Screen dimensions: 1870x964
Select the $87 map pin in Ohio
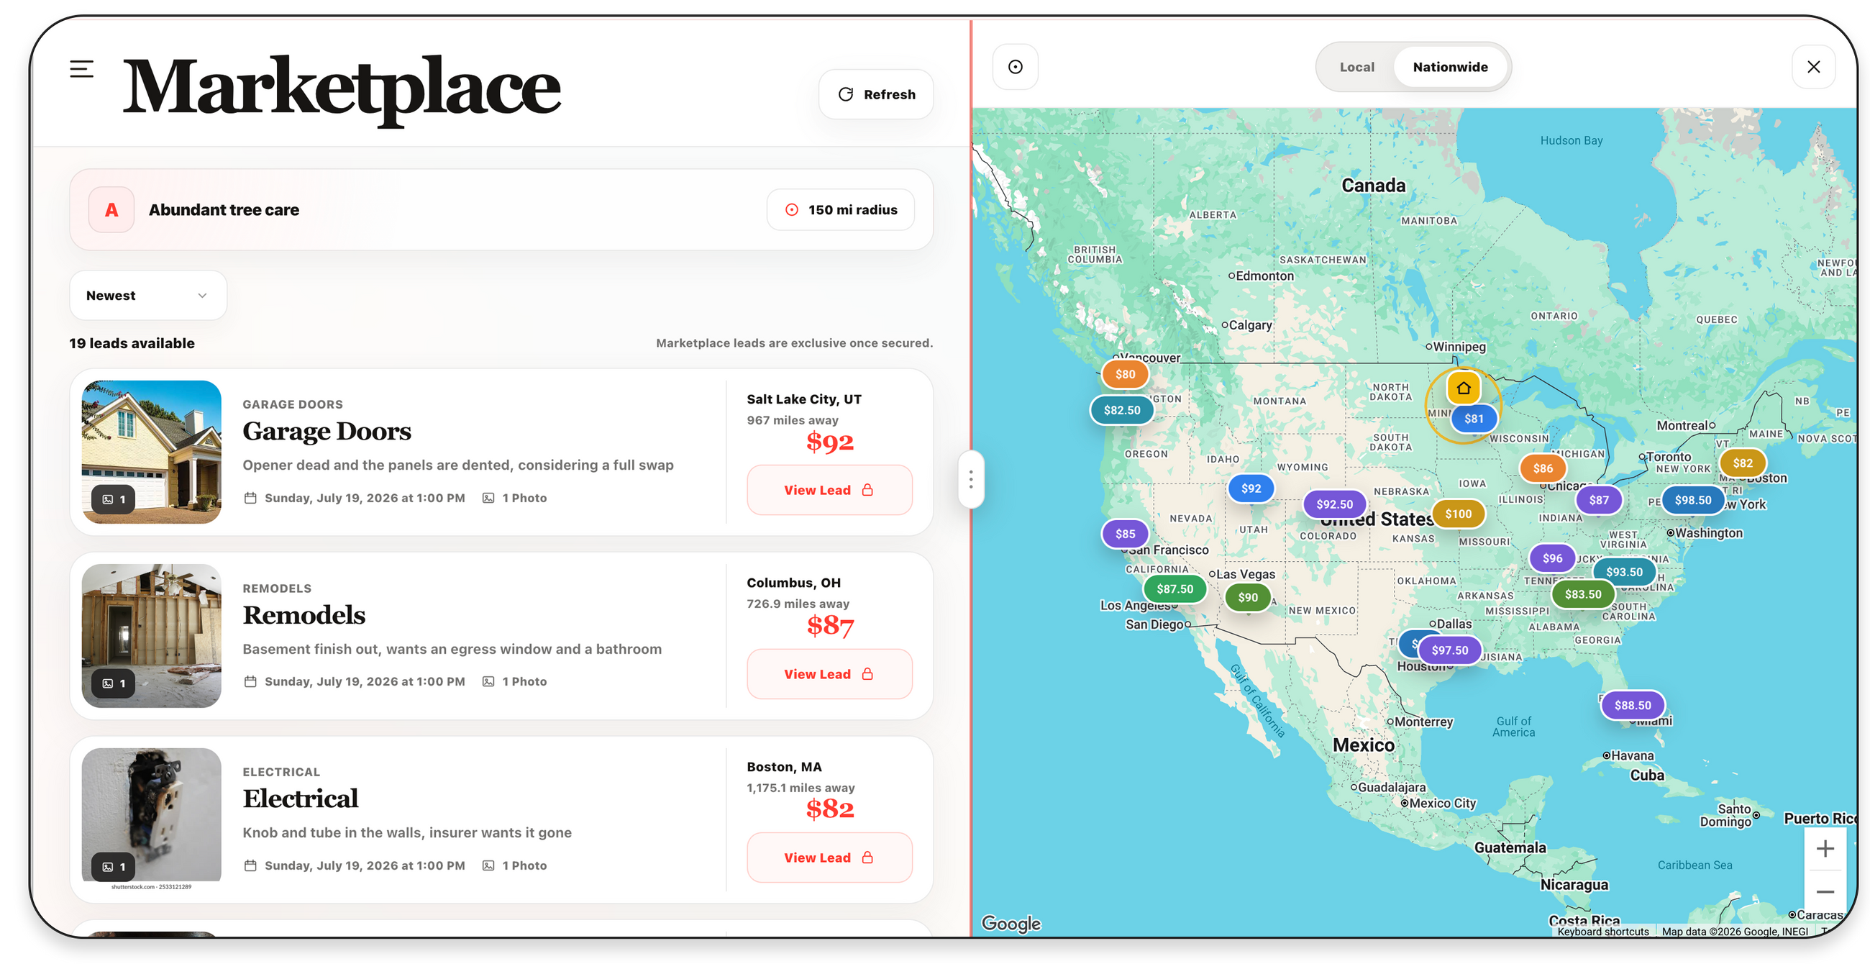tap(1599, 500)
